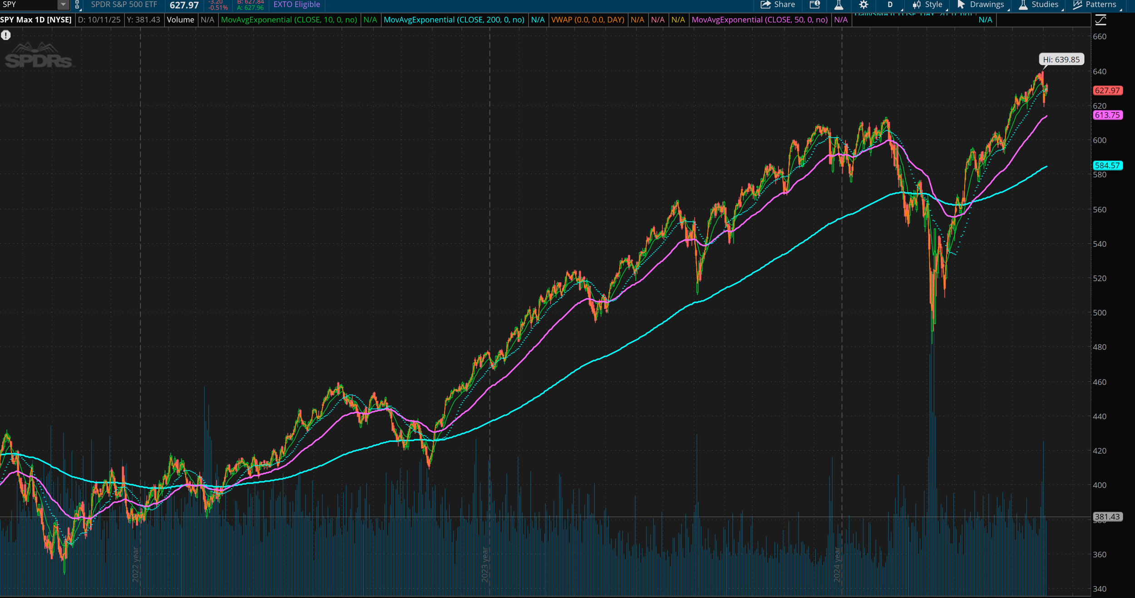The width and height of the screenshot is (1135, 598).
Task: Click the symbol link clipboard icon
Action: tap(77, 5)
